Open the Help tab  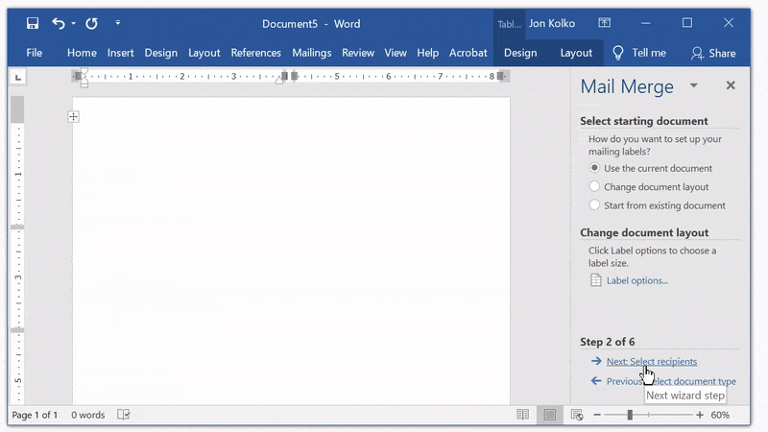pyautogui.click(x=427, y=53)
